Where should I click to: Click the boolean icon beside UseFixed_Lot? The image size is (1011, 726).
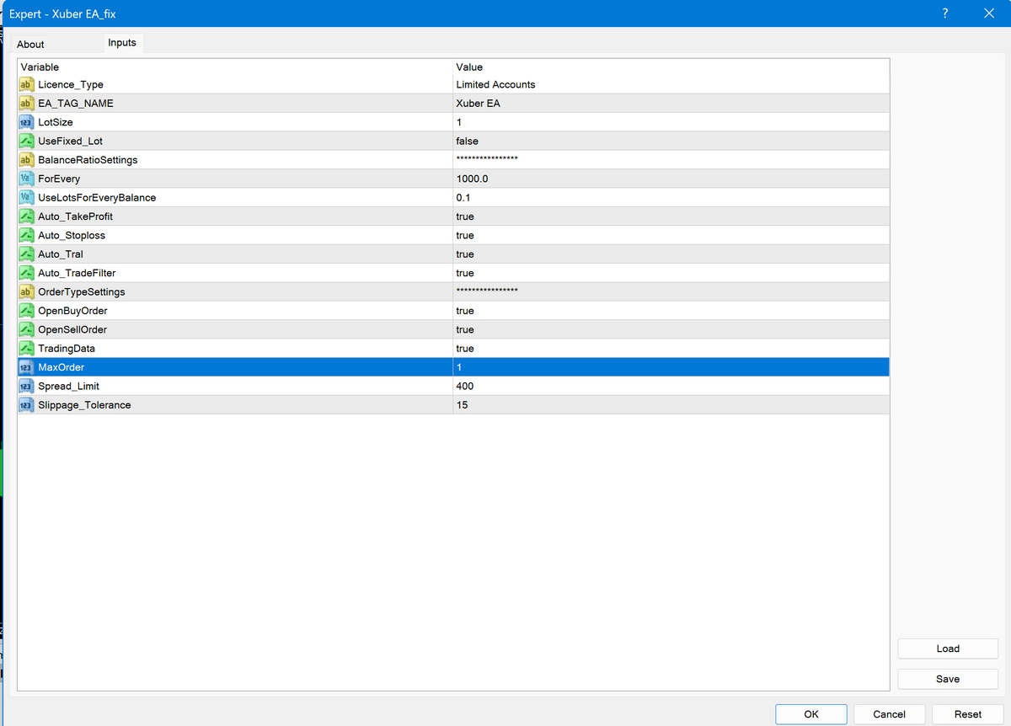pyautogui.click(x=25, y=141)
